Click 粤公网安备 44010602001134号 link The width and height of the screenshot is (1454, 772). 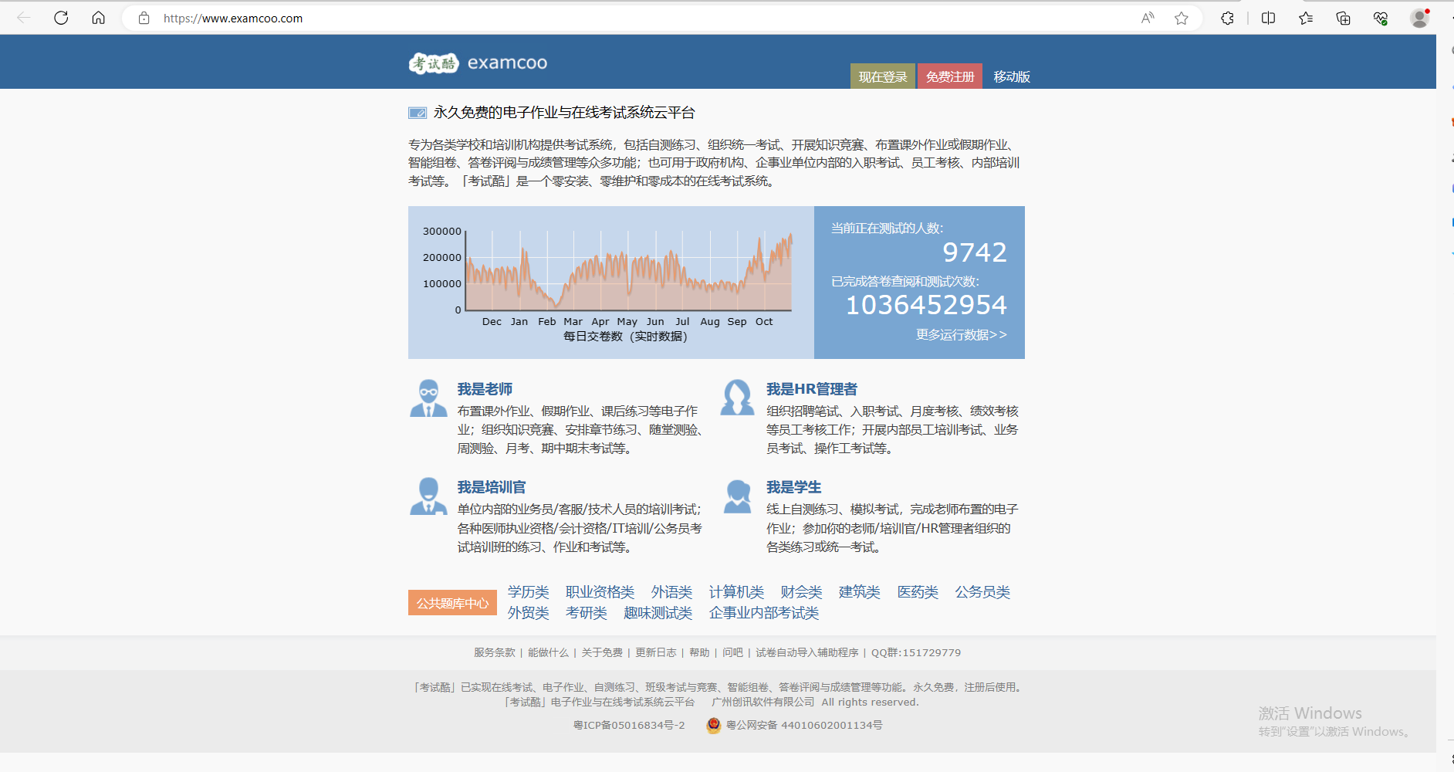[804, 725]
